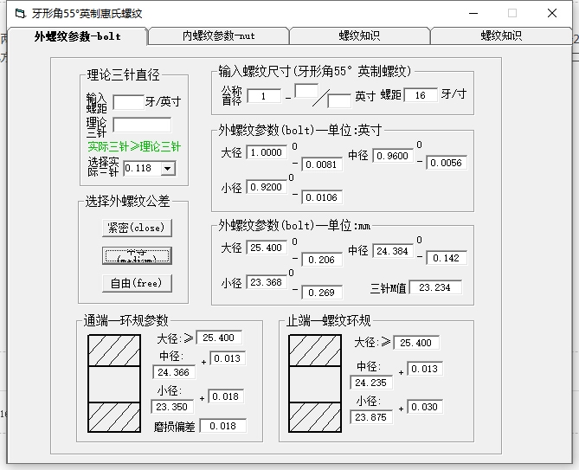Click the inch 大径 tolerance 0.0081
Screen dimensions: 579x470
pyautogui.click(x=322, y=164)
